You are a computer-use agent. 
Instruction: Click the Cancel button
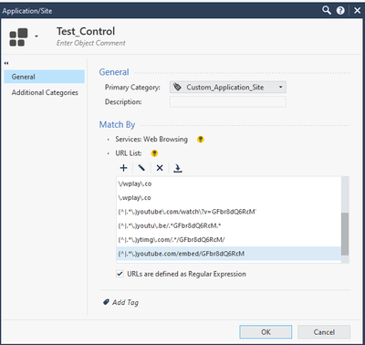(x=324, y=332)
